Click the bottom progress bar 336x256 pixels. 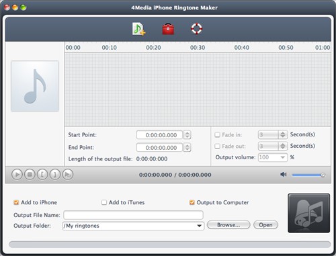click(170, 245)
